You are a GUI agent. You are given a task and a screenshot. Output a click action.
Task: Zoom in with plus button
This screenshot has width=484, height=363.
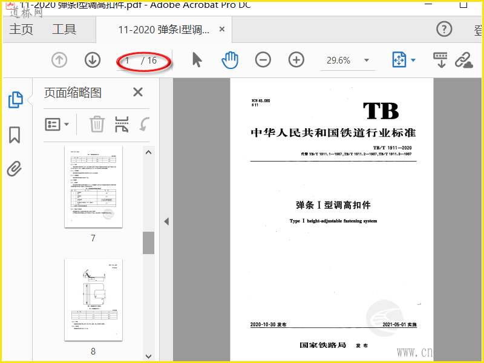coord(296,60)
